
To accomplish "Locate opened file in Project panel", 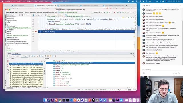I will point(20,15).
